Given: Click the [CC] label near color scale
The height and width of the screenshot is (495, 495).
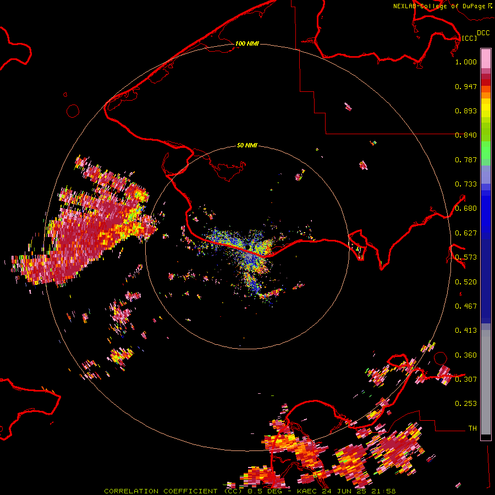Looking at the screenshot, I should point(470,38).
